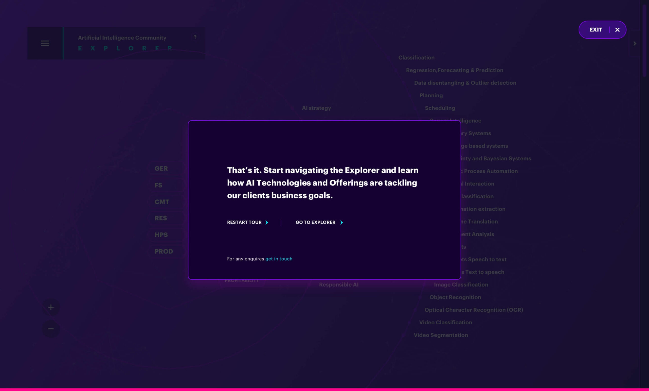Select the AI strategy node
The width and height of the screenshot is (649, 391).
coord(316,108)
